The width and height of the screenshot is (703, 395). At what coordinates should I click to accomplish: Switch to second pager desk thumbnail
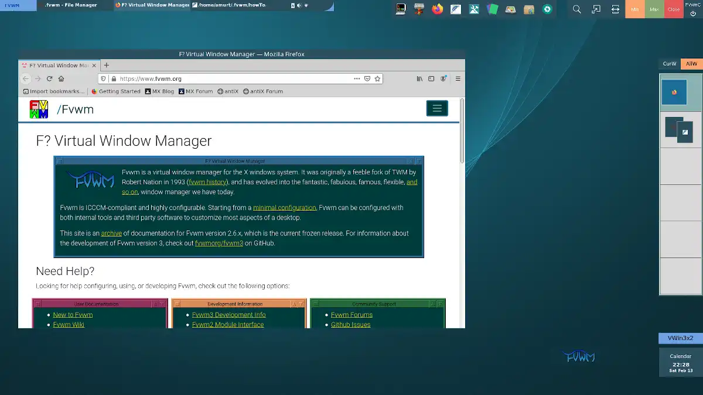click(681, 129)
